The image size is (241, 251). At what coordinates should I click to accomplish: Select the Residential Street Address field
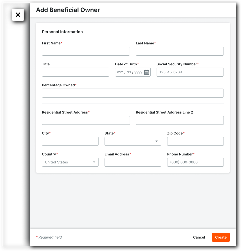pyautogui.click(x=86, y=120)
